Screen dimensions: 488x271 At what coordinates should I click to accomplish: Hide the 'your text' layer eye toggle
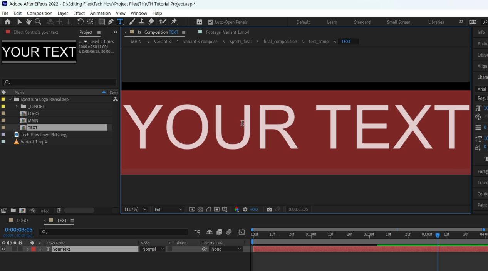4,249
